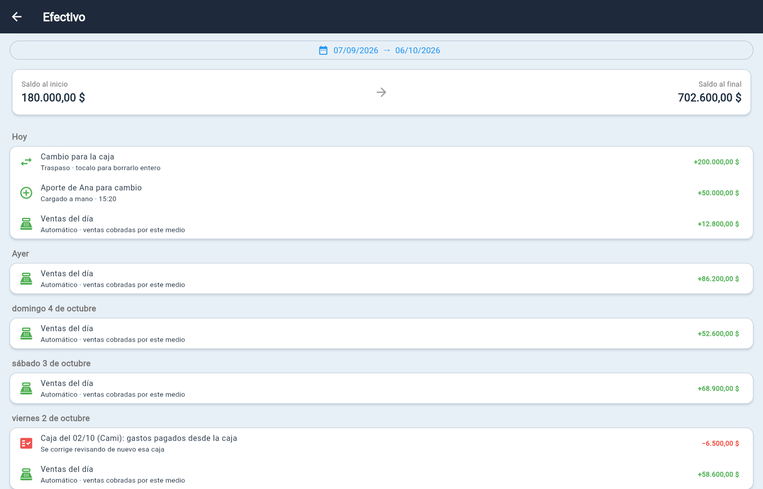The image size is (763, 489).
Task: Click the transfer arrows icon of Cambio para la caja
Action: (x=26, y=162)
